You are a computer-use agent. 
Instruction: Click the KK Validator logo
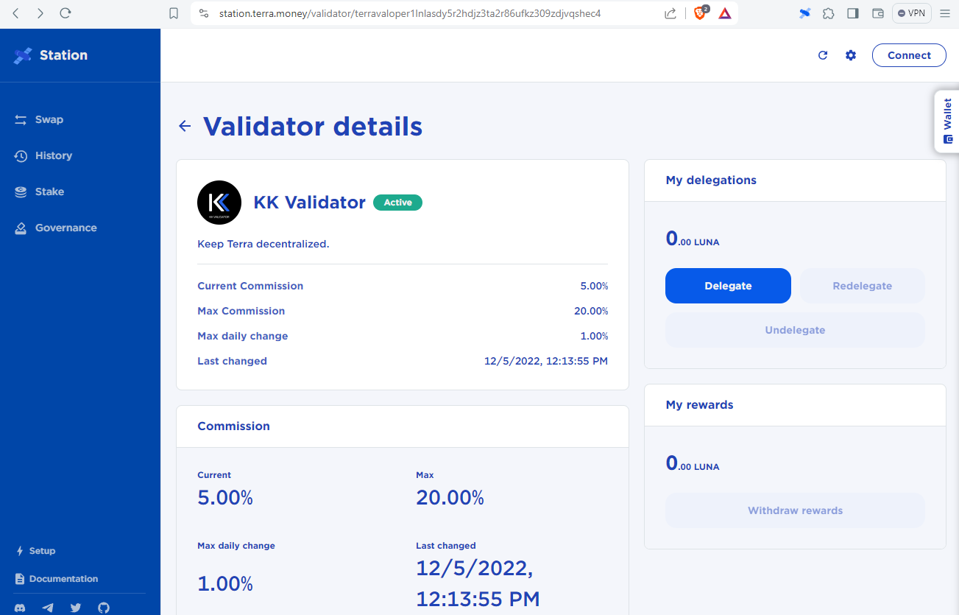click(219, 203)
